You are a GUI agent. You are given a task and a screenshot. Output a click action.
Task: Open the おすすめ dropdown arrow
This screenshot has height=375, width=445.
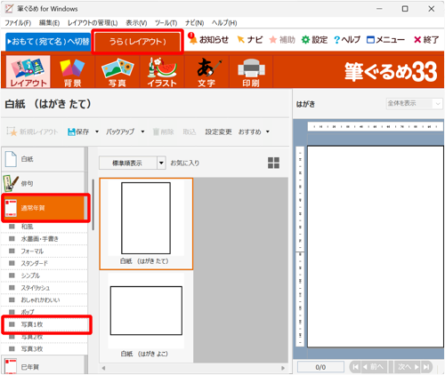coord(268,132)
